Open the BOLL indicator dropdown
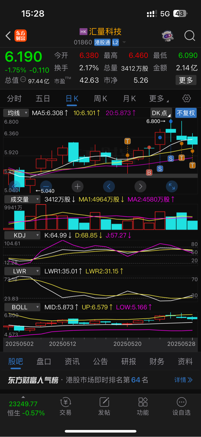201x437 pixels. [22, 307]
